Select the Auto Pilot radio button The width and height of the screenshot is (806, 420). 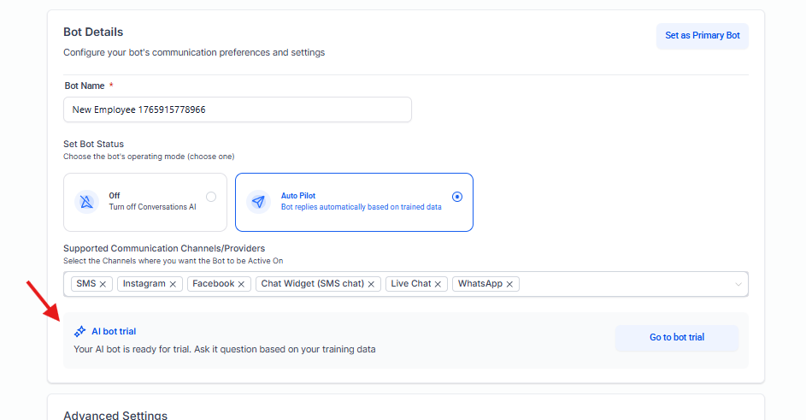pyautogui.click(x=457, y=197)
